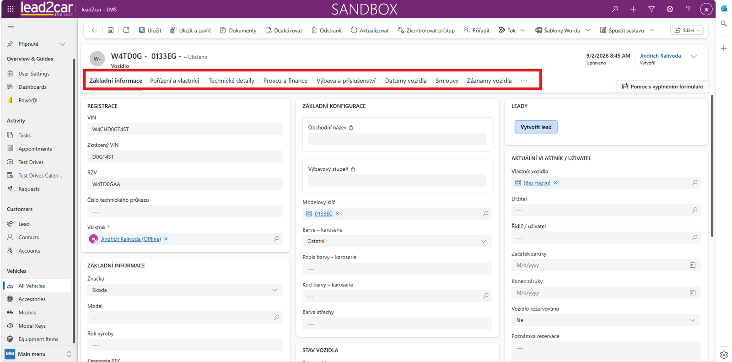Click Pomoc s vyplněním formuláře button

coord(662,86)
